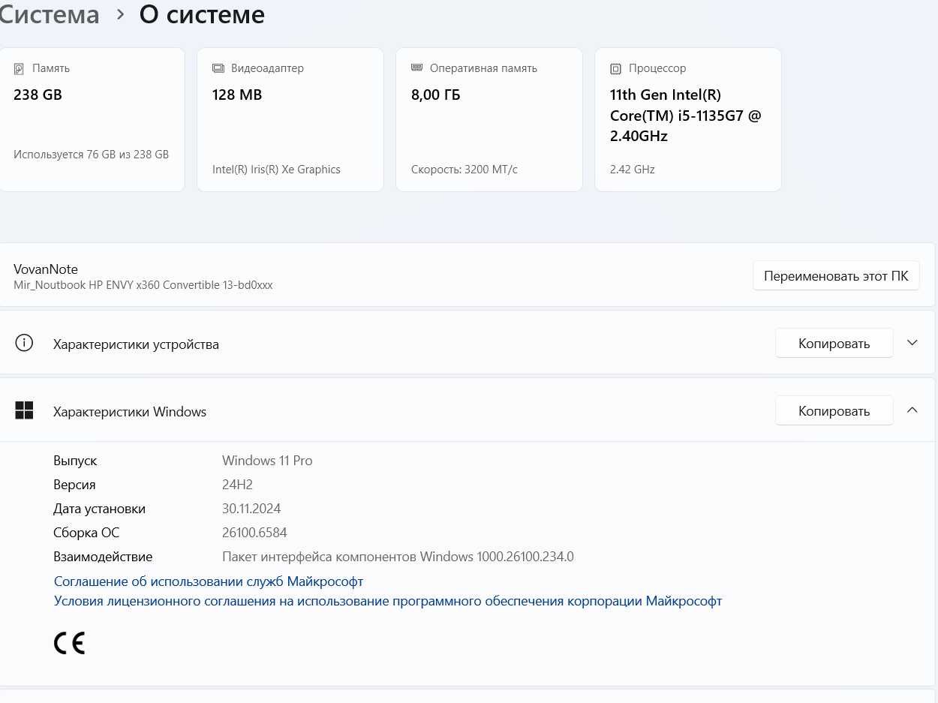Screen dimensions: 938x703
Task: Click the О системе breadcrumb title
Action: (x=202, y=14)
